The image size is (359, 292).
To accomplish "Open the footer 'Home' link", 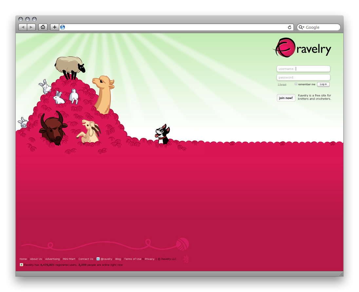I will (x=23, y=259).
